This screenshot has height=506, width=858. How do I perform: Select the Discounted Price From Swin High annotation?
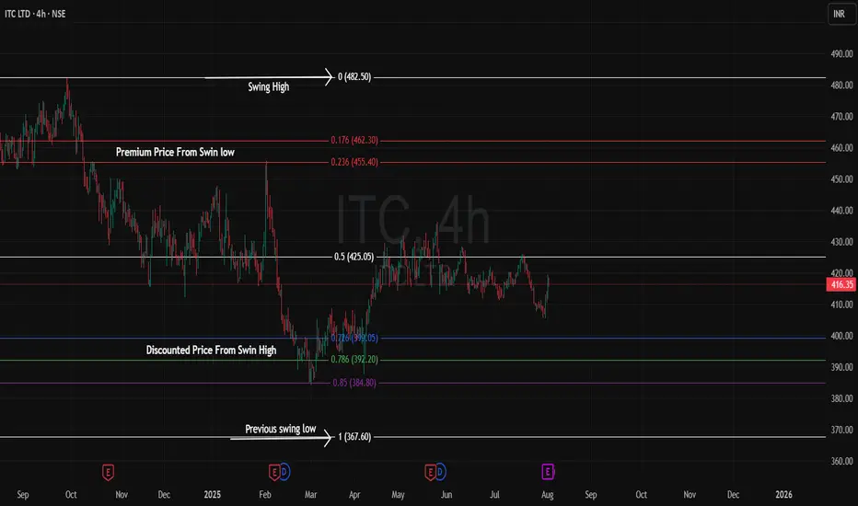[211, 351]
